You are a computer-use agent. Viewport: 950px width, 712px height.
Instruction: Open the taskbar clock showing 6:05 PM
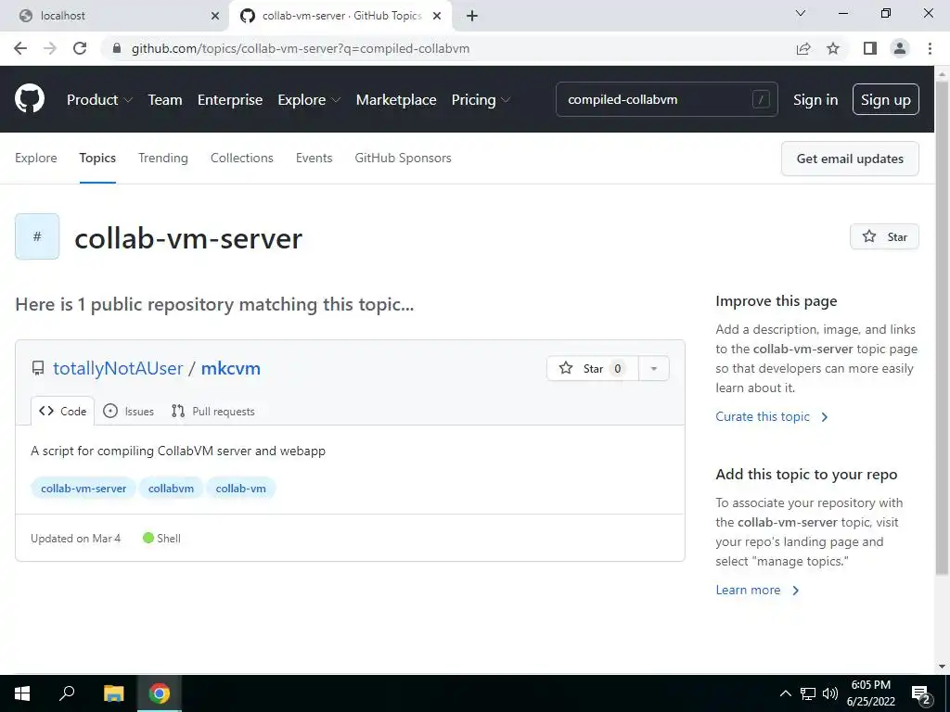tap(870, 693)
